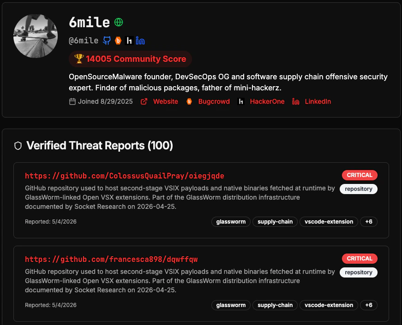Viewport: 402px width, 325px height.
Task: Click the external-link icon before Website
Action: point(144,102)
